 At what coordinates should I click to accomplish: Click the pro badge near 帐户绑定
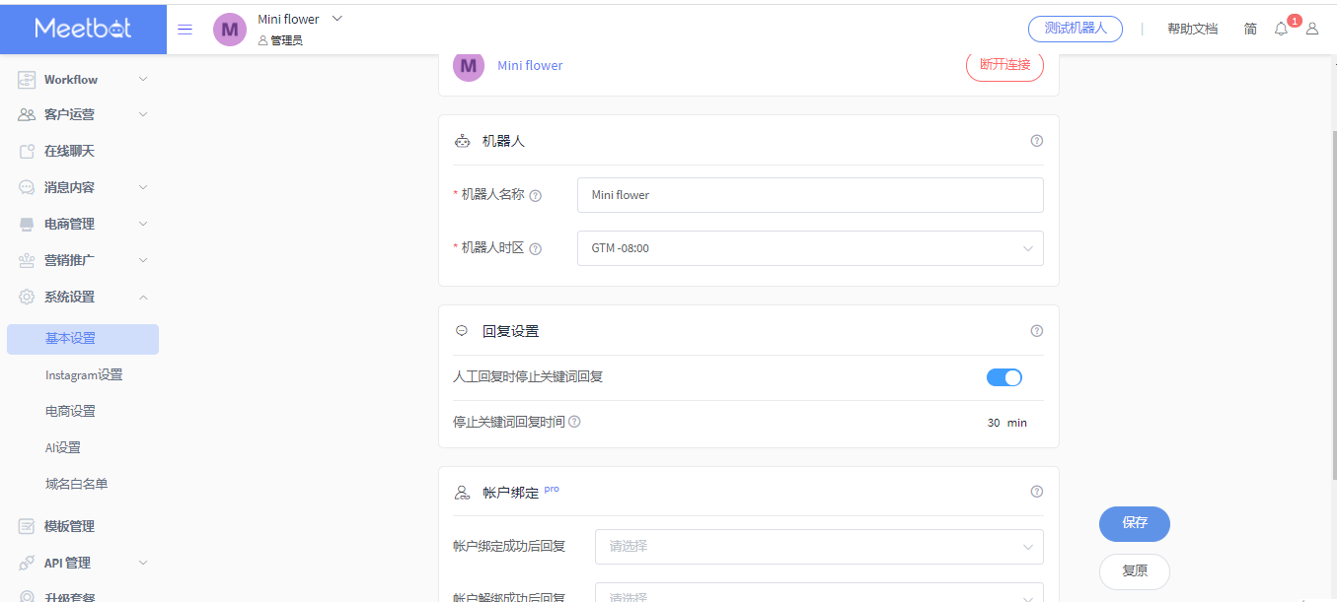tap(552, 489)
